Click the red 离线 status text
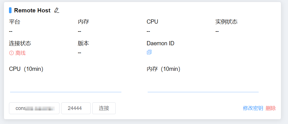Screen dimensions: 288x124 coord(20,53)
